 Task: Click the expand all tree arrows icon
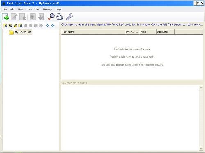[x=52, y=25]
